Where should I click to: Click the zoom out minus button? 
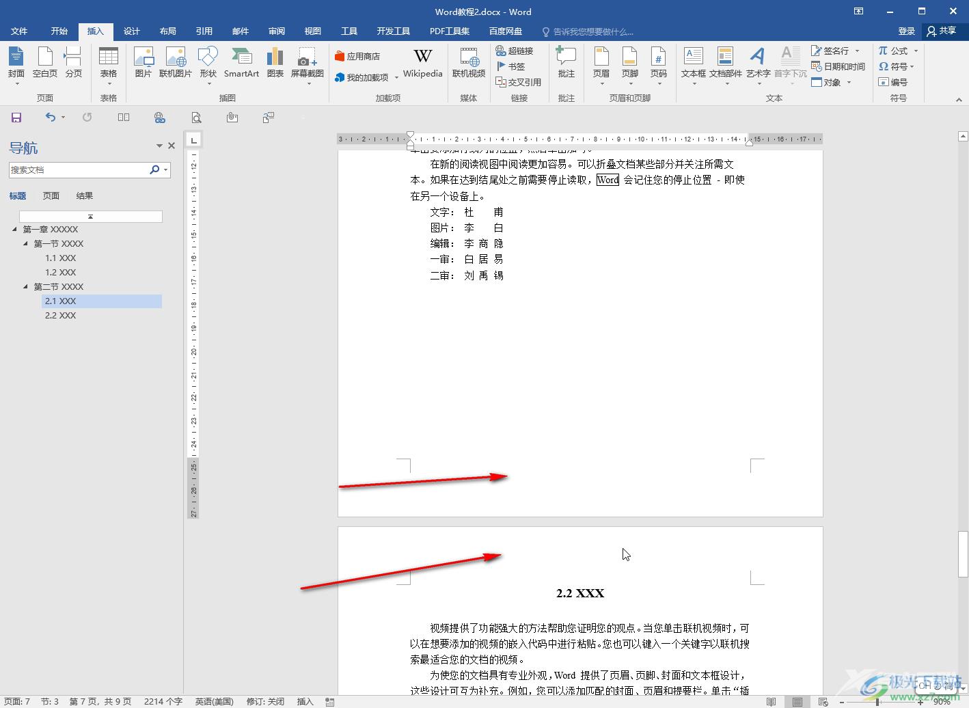(842, 702)
